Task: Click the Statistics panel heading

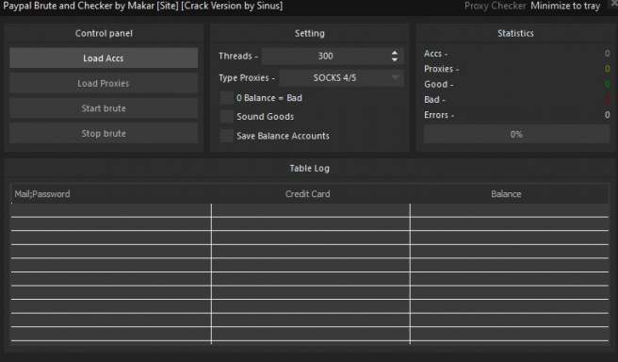Action: [x=515, y=33]
